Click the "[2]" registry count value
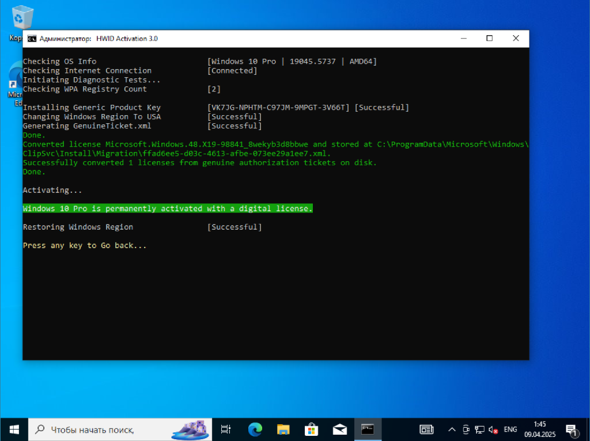Viewport: 590px width, 441px height. click(214, 89)
